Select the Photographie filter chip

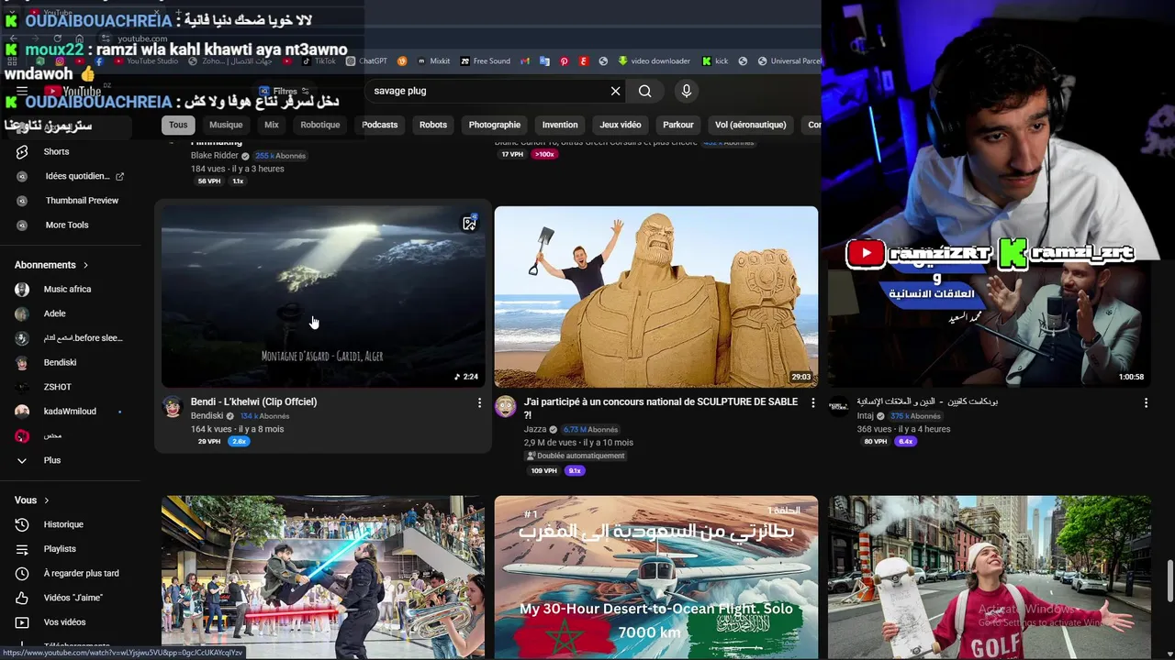tap(495, 125)
